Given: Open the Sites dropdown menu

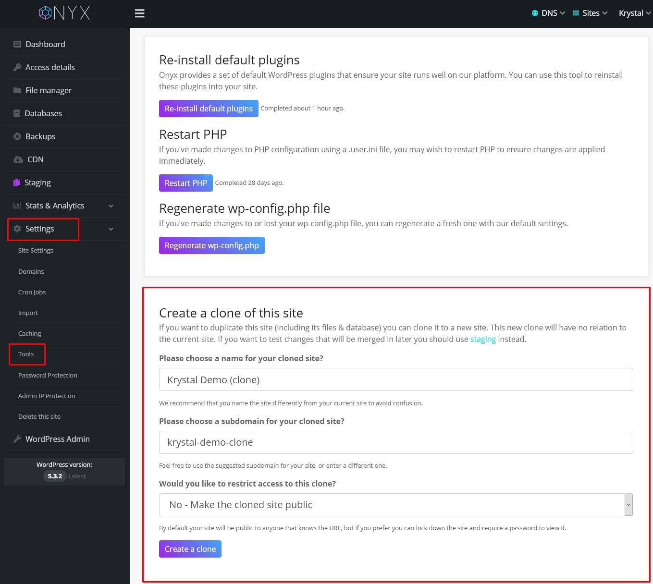Looking at the screenshot, I should [590, 13].
